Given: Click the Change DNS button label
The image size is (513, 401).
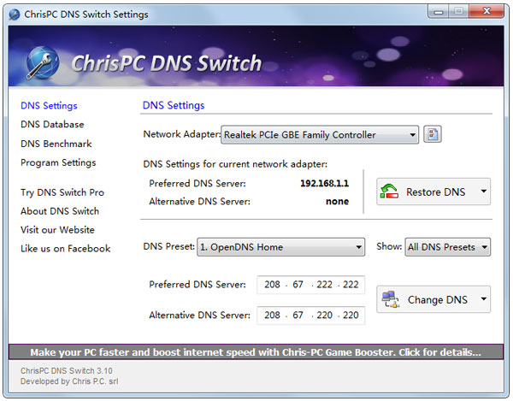Looking at the screenshot, I should [x=438, y=299].
